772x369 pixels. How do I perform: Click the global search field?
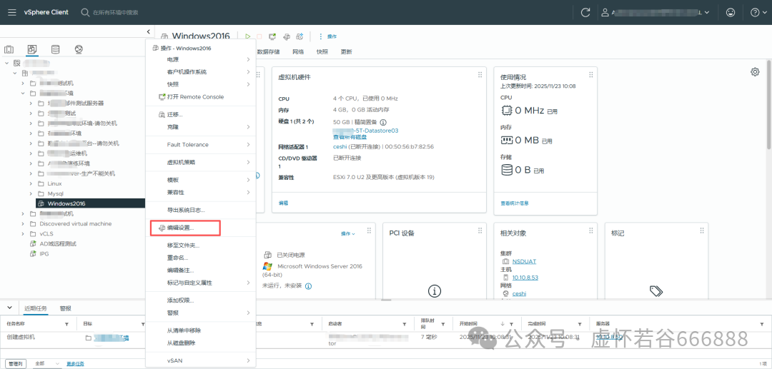[x=116, y=12]
